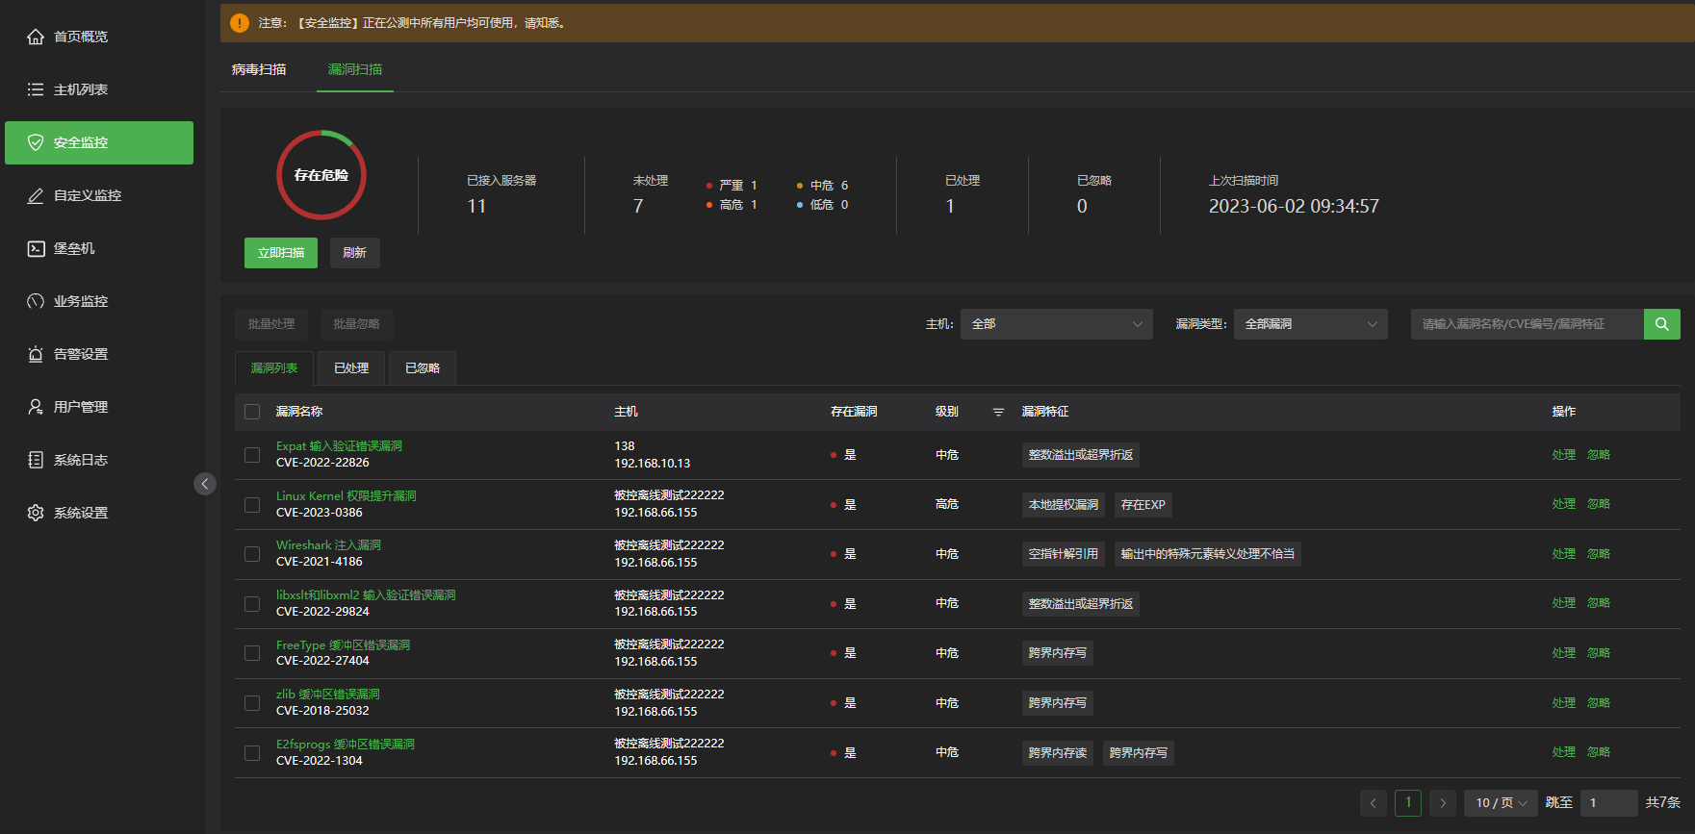Open the Wireshark 注入漏洞 link

coord(328,545)
